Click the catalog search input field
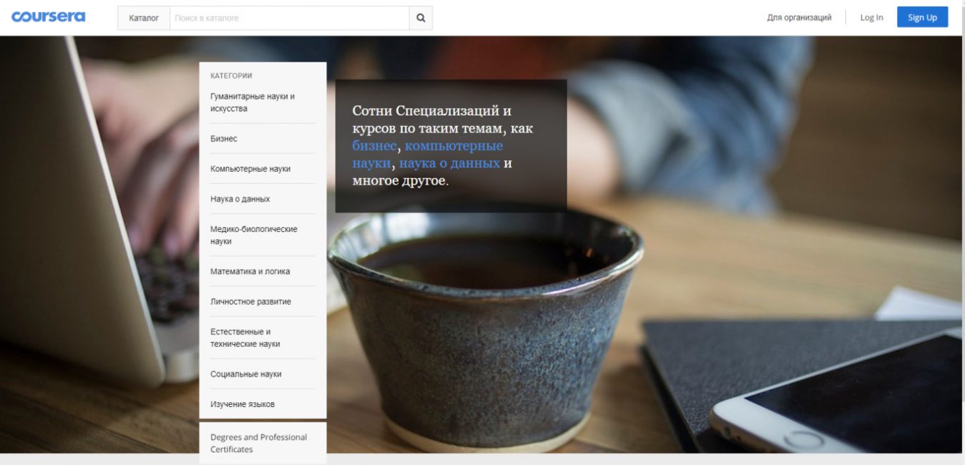965x465 pixels. point(289,18)
